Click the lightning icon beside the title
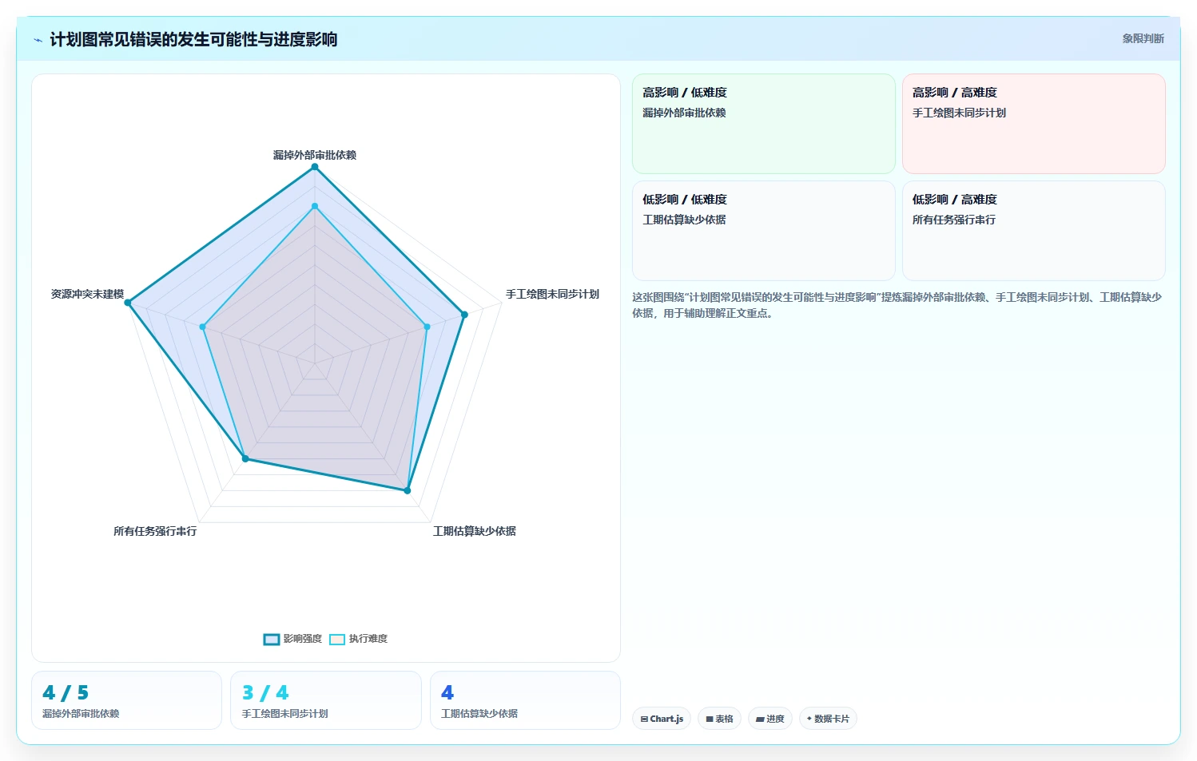 [x=38, y=40]
